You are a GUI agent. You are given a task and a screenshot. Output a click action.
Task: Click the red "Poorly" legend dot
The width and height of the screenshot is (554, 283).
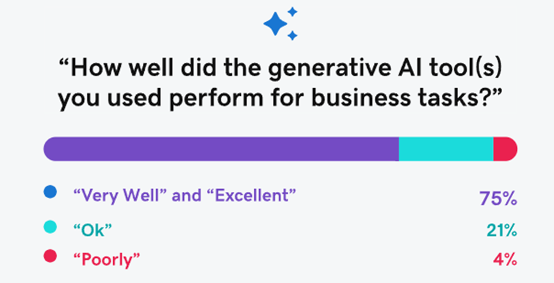coord(50,256)
